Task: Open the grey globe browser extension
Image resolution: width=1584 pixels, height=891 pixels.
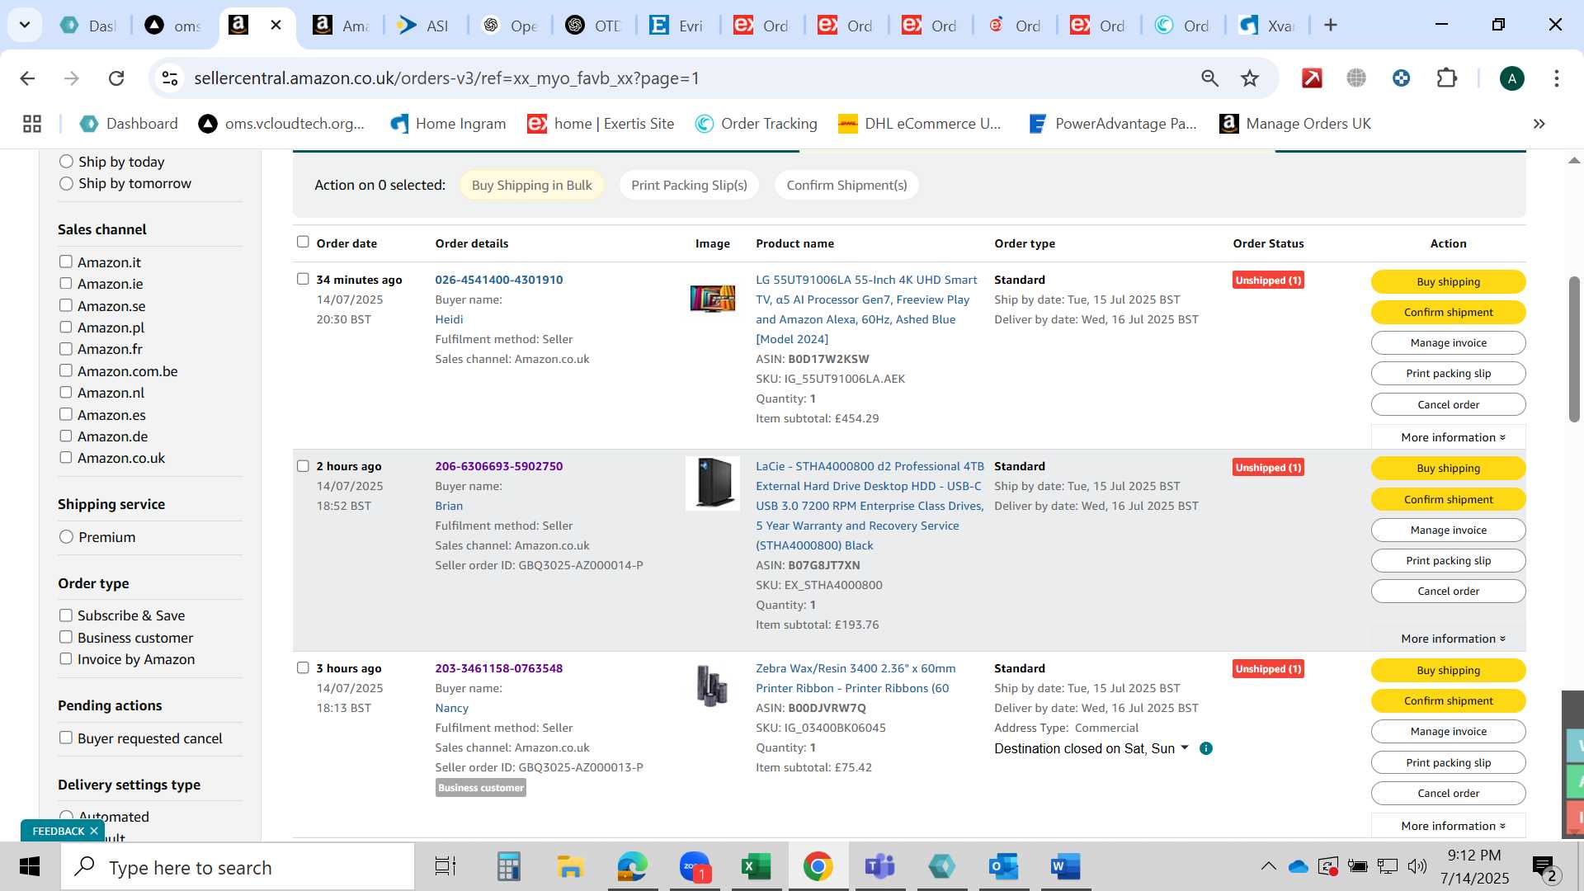Action: (x=1356, y=78)
